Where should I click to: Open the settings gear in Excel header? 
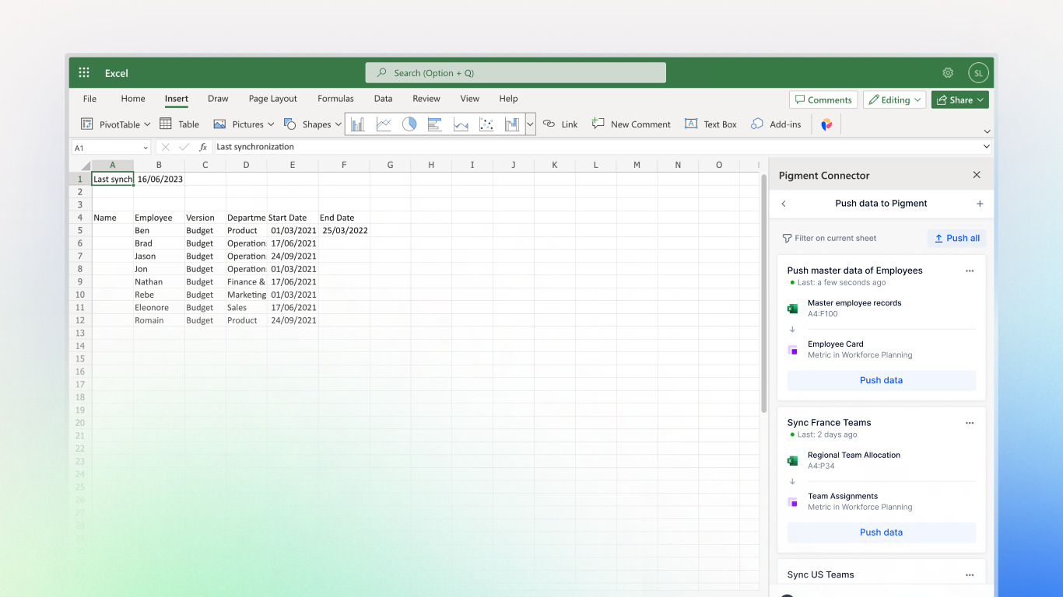[x=948, y=73]
